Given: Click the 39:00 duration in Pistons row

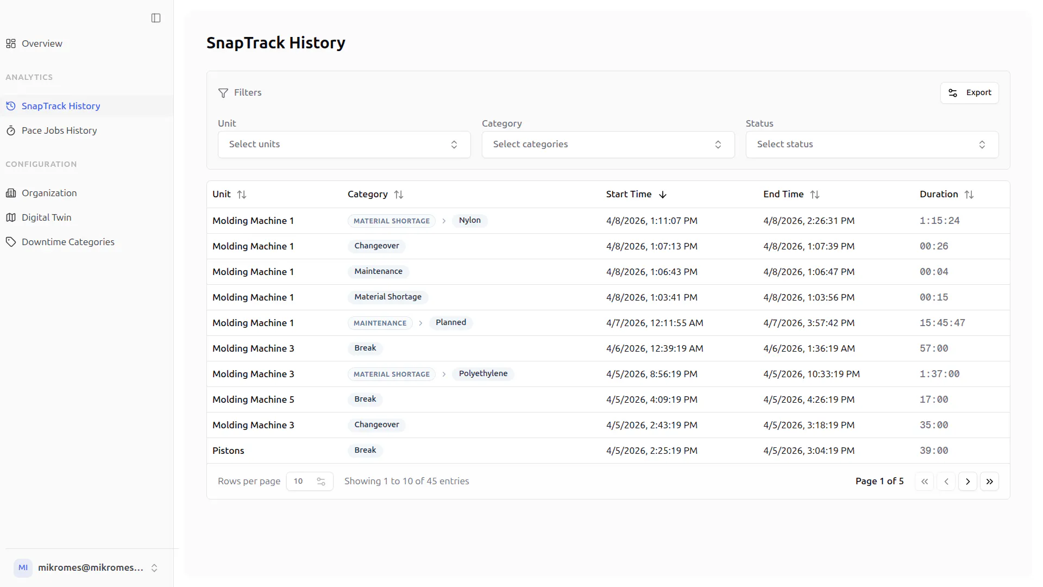Looking at the screenshot, I should point(934,451).
